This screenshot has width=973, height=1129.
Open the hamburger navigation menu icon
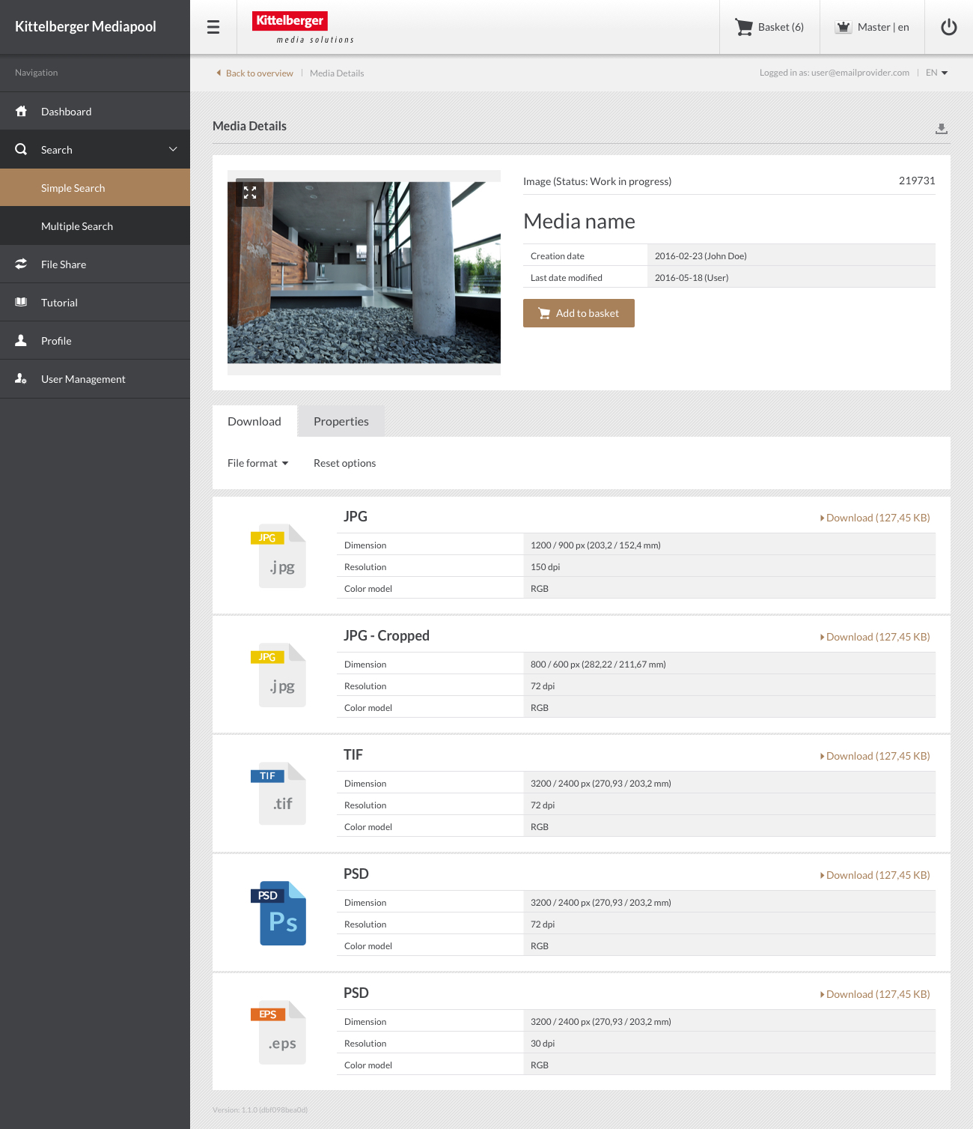tap(213, 27)
